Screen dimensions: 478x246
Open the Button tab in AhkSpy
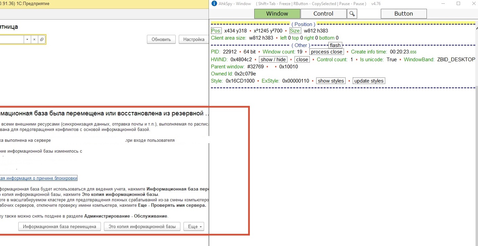coord(404,14)
